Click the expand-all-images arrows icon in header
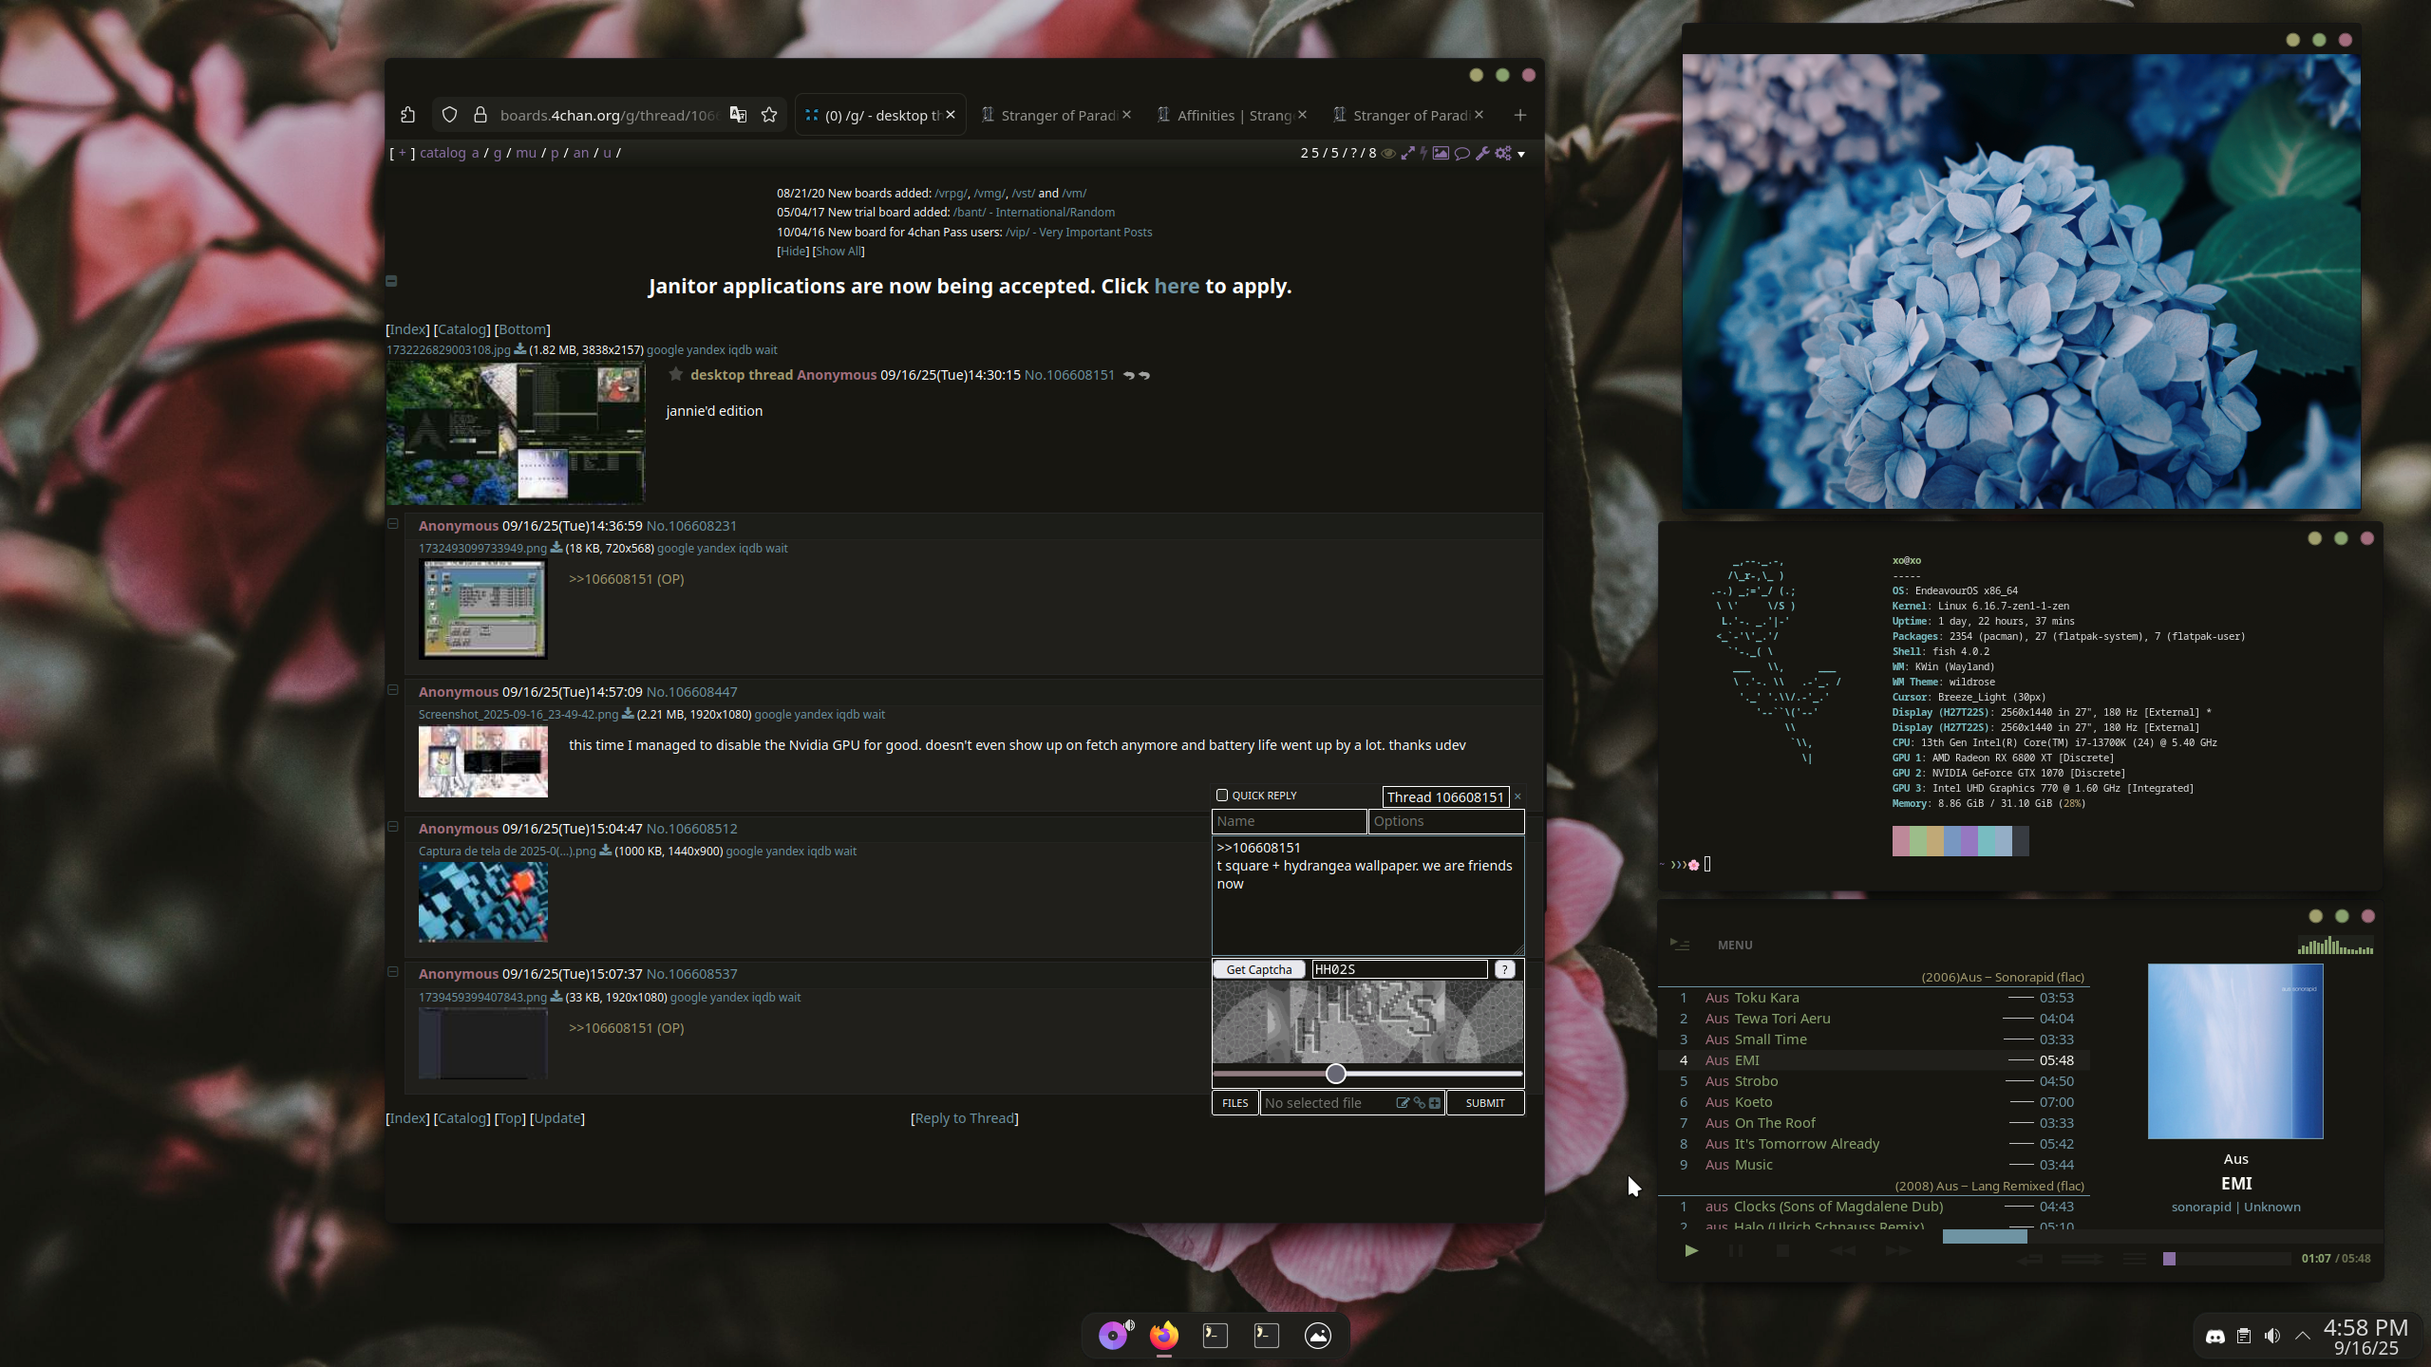This screenshot has height=1367, width=2431. 1407,154
